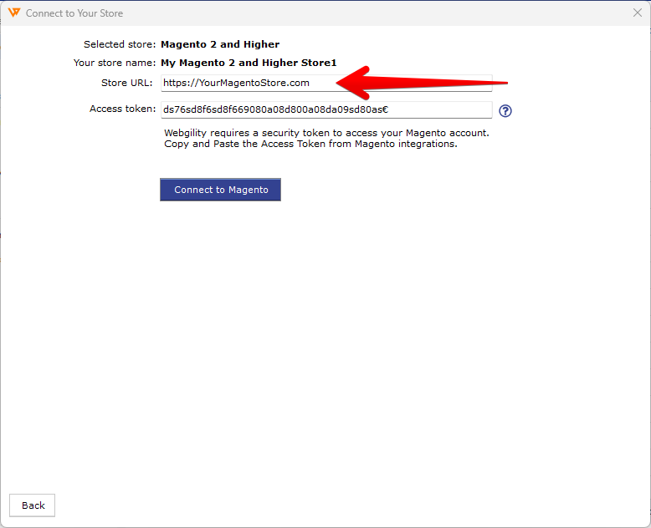Go back using the Back button

click(x=33, y=505)
